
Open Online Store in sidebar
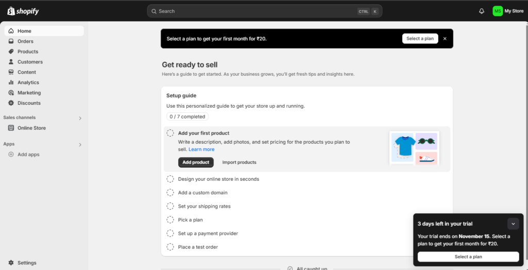(31, 128)
